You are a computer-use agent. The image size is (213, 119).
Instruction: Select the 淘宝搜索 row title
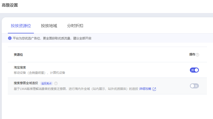click(x=20, y=68)
